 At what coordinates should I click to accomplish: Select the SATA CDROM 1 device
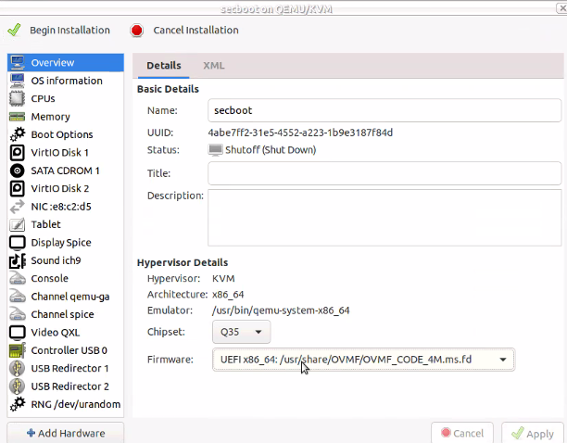tap(65, 171)
